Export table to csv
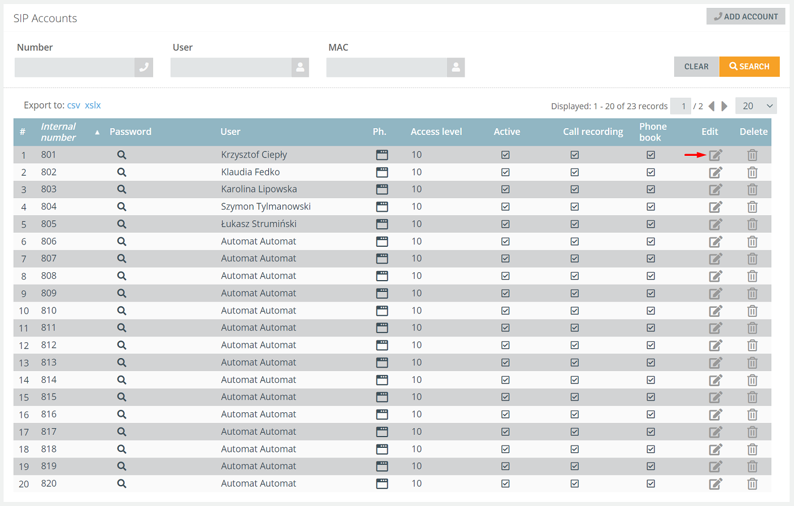The image size is (794, 506). [x=73, y=105]
